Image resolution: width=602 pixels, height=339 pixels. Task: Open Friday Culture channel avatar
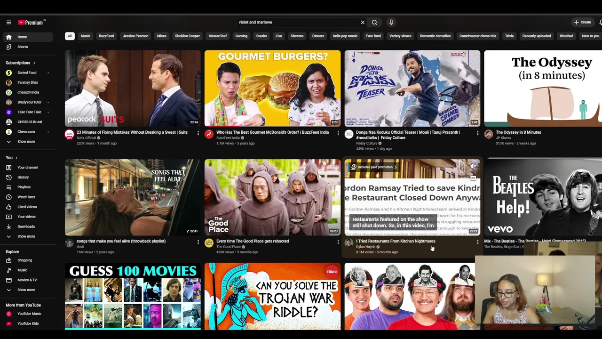coord(349,134)
